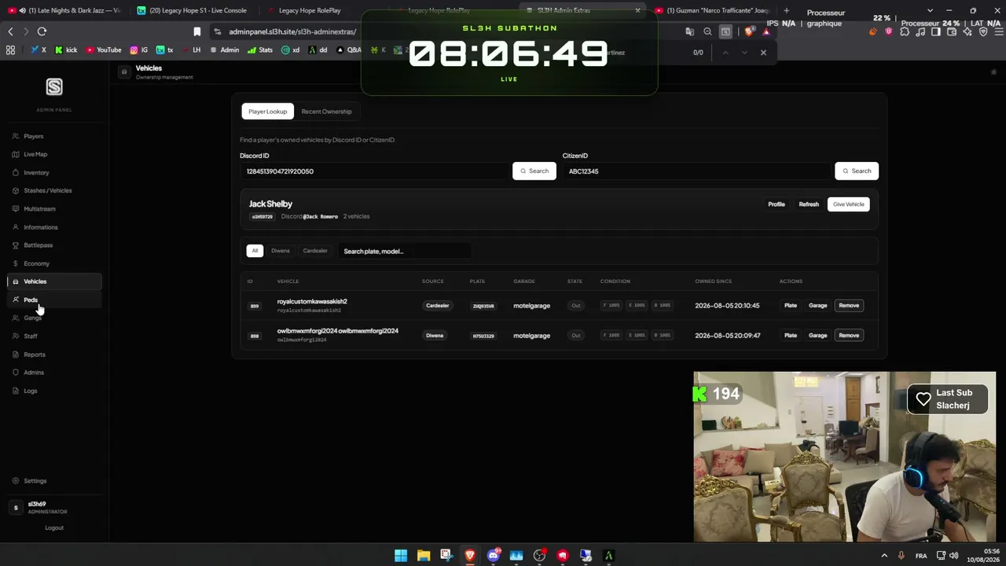Focus the Discord ID input field
Screen dimensions: 1006x566
click(375, 171)
